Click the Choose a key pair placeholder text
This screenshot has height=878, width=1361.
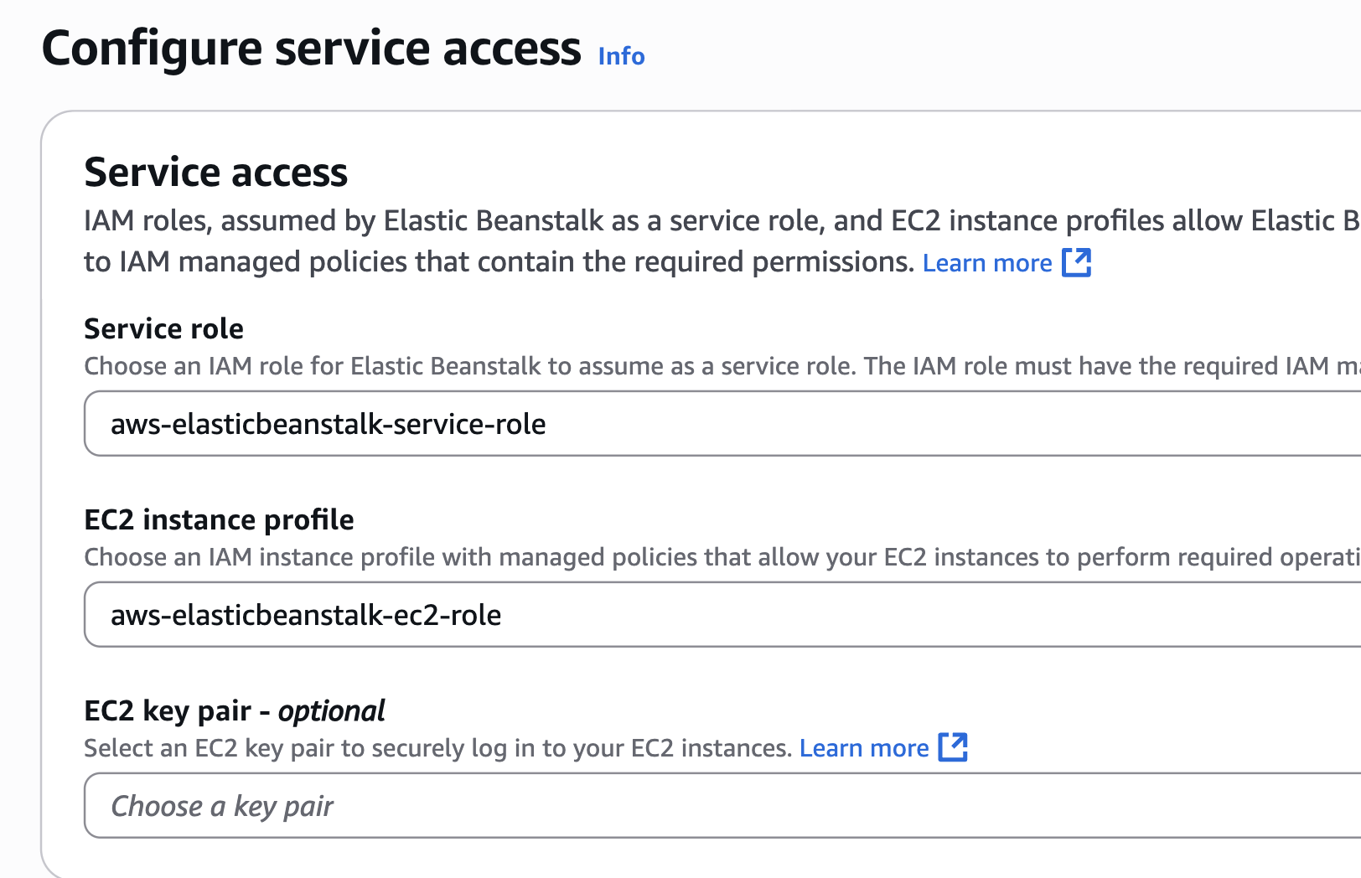pyautogui.click(x=222, y=806)
